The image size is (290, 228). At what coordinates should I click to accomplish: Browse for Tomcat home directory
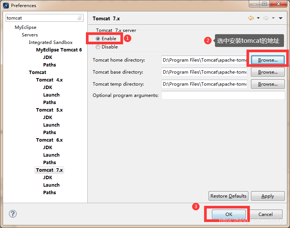tap(267, 60)
